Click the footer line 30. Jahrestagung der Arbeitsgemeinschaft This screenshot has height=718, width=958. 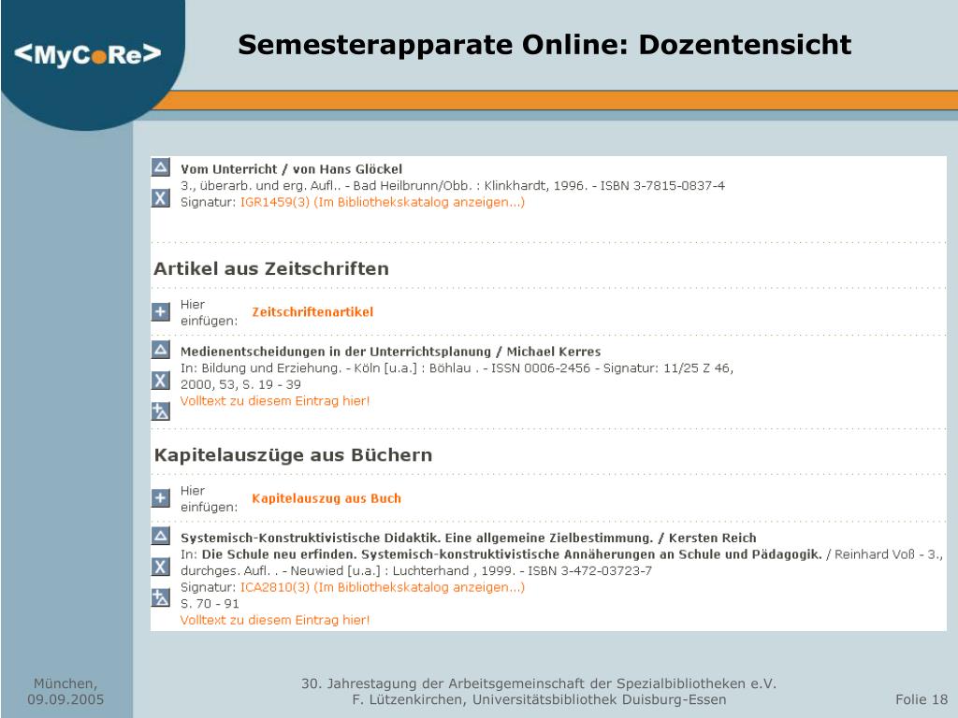(539, 683)
